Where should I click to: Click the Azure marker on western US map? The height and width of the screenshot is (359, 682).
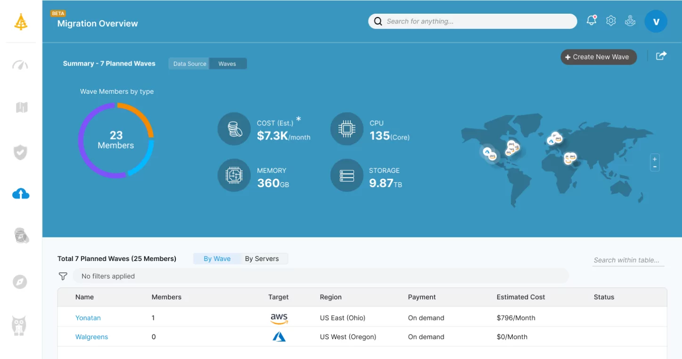click(487, 152)
